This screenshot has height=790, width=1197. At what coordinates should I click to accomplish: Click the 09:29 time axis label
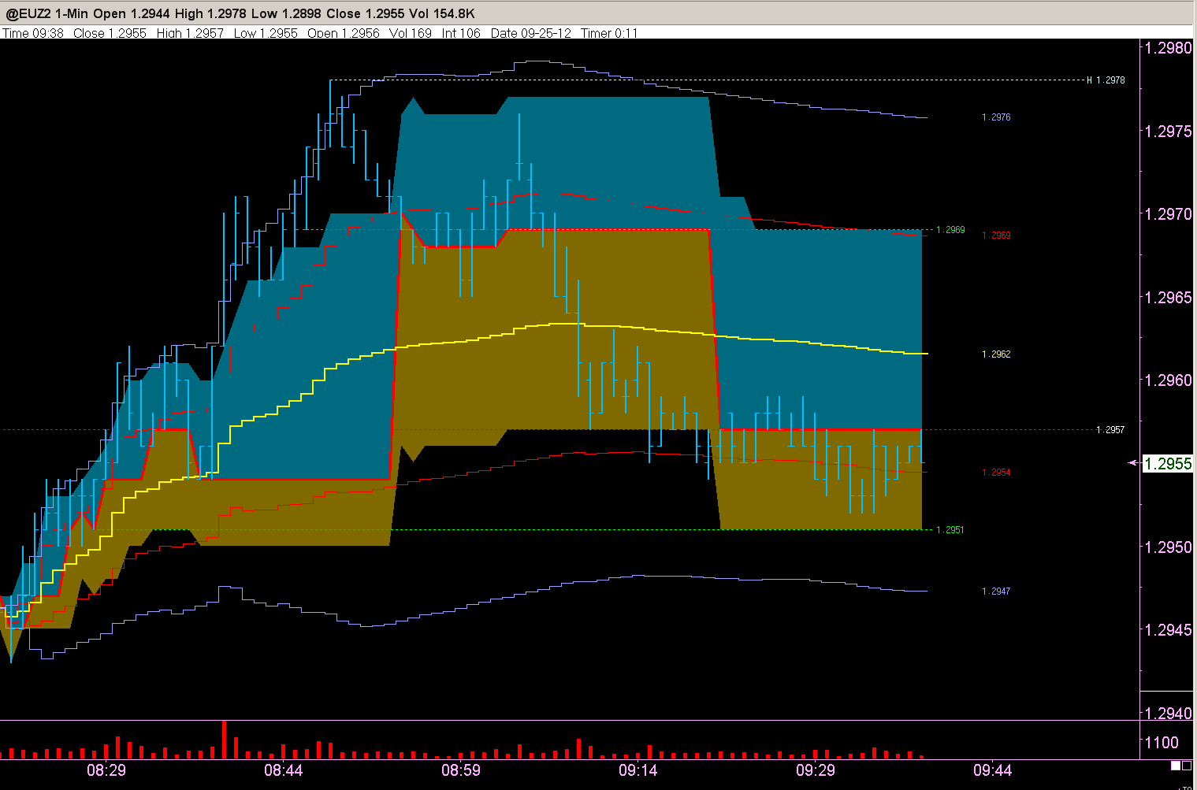816,770
